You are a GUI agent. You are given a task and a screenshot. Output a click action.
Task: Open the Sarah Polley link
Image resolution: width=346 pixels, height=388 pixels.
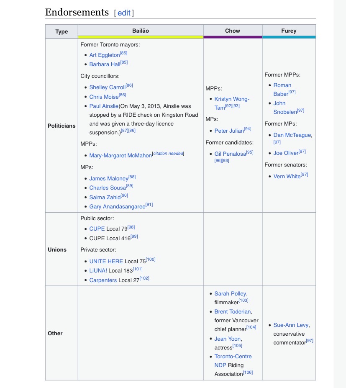230,294
